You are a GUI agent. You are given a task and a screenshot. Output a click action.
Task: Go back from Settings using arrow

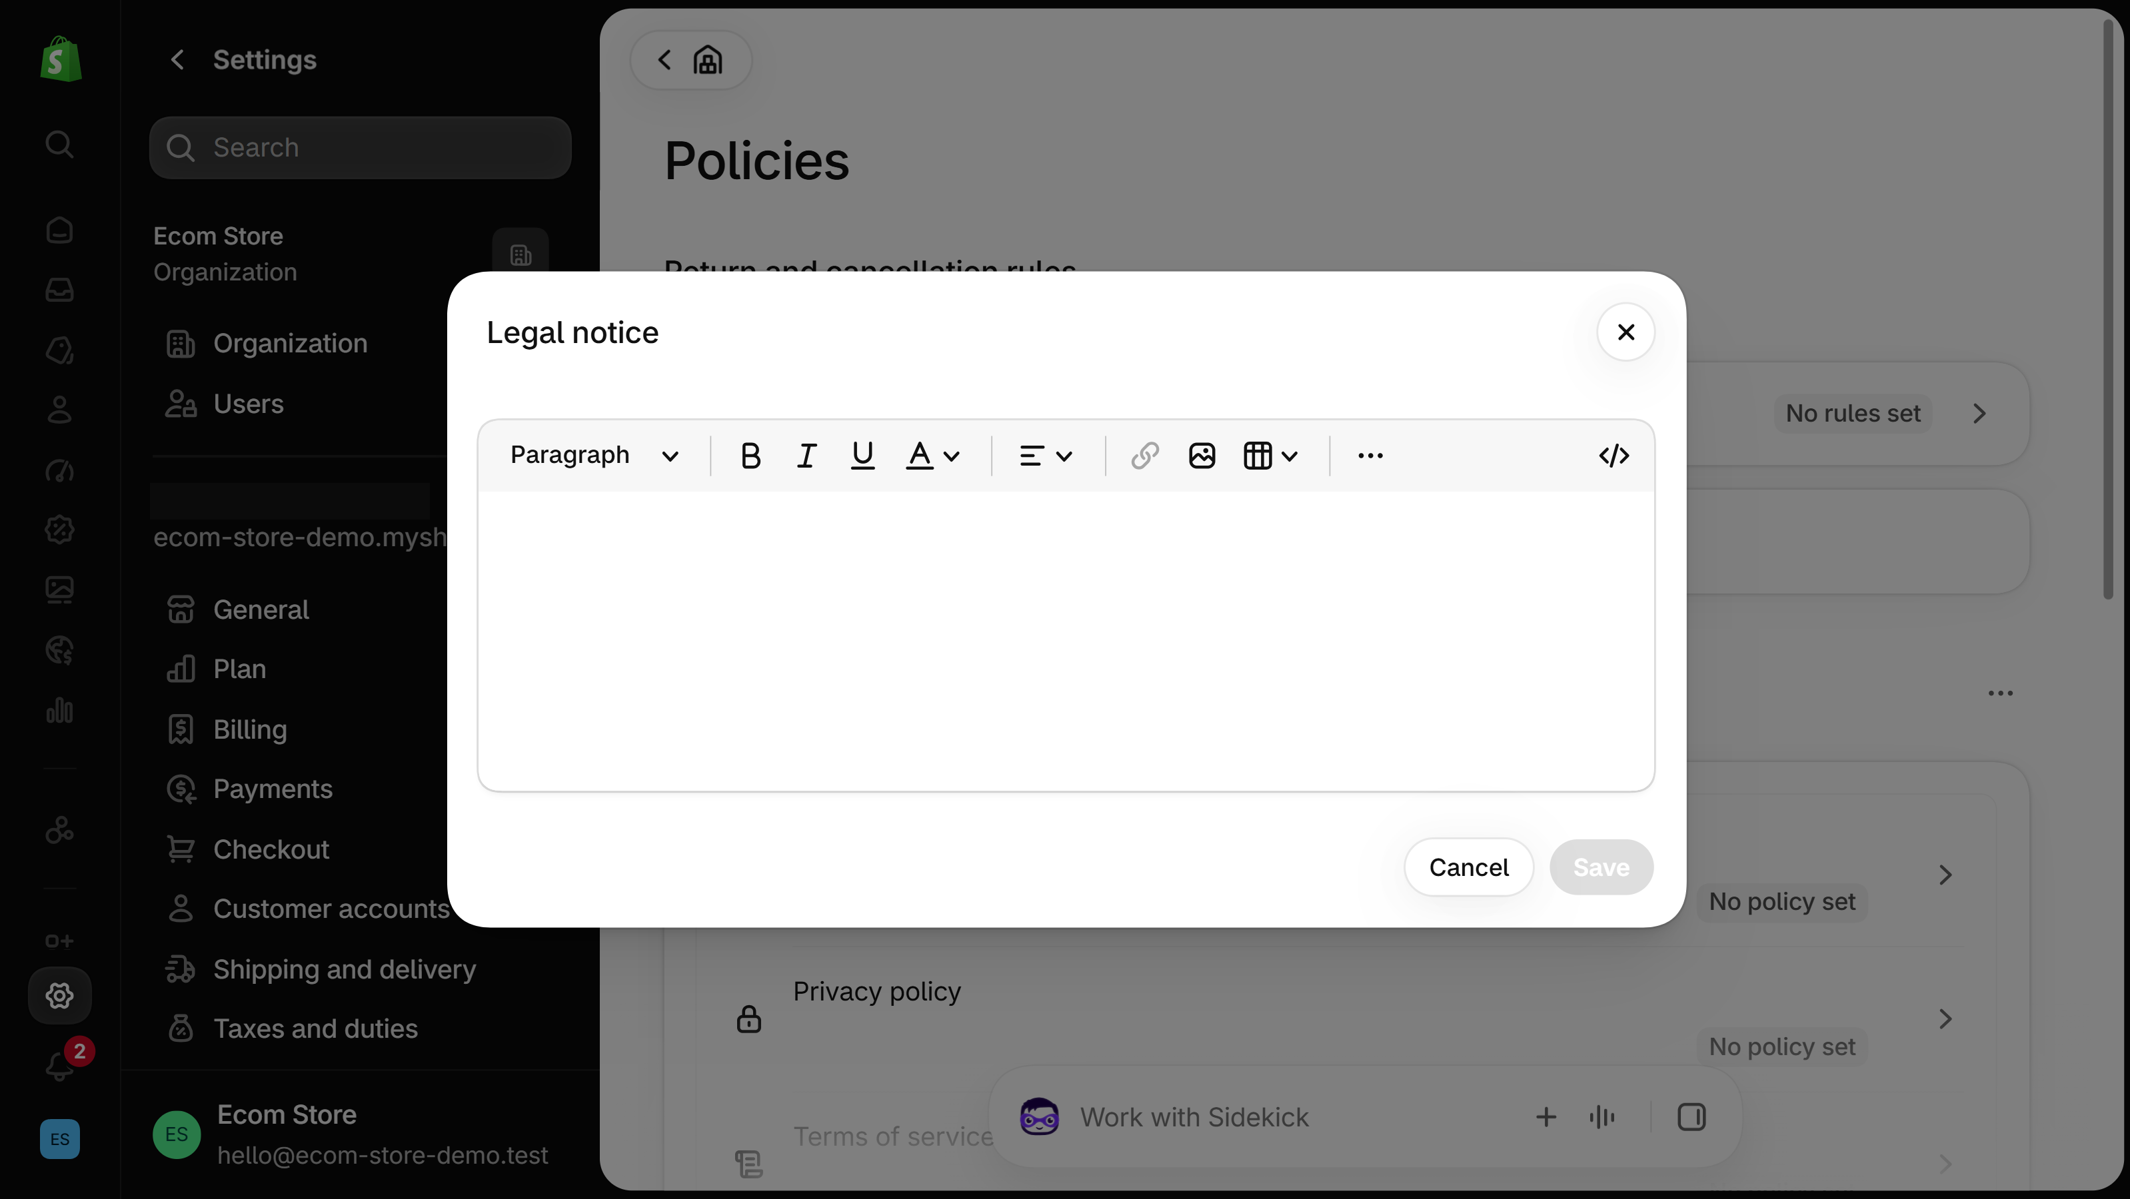pos(177,59)
